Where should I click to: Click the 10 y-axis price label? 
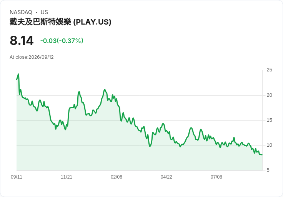[x=269, y=145]
